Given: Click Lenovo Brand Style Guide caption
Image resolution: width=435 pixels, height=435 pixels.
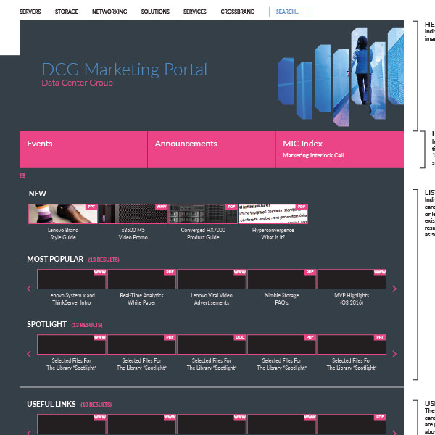Looking at the screenshot, I should [x=63, y=233].
